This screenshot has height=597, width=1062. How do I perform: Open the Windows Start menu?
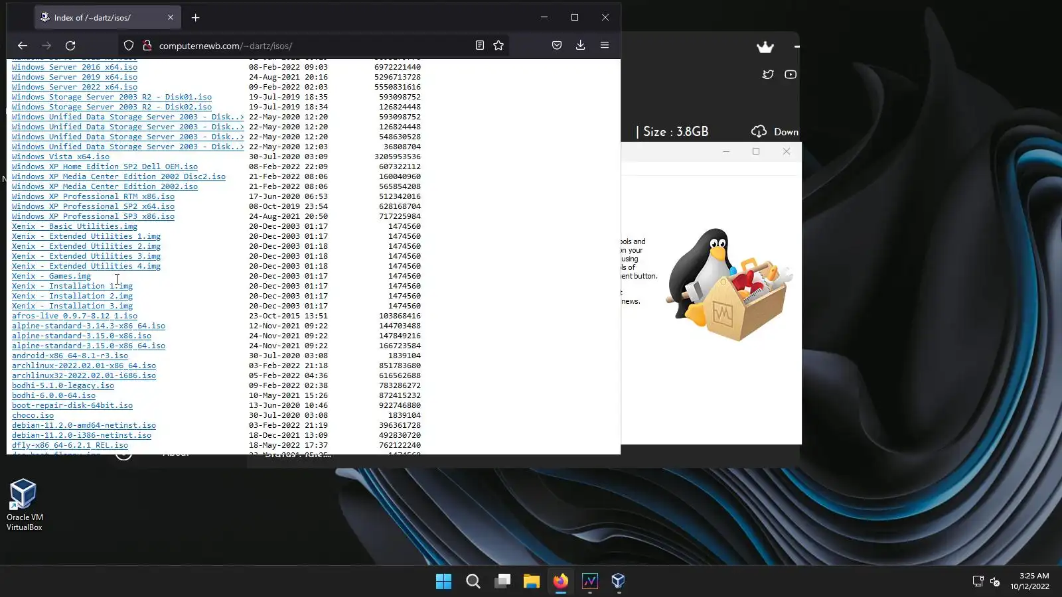coord(443,582)
